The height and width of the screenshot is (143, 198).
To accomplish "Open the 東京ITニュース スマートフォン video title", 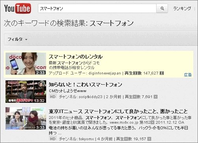I will click(x=118, y=111).
